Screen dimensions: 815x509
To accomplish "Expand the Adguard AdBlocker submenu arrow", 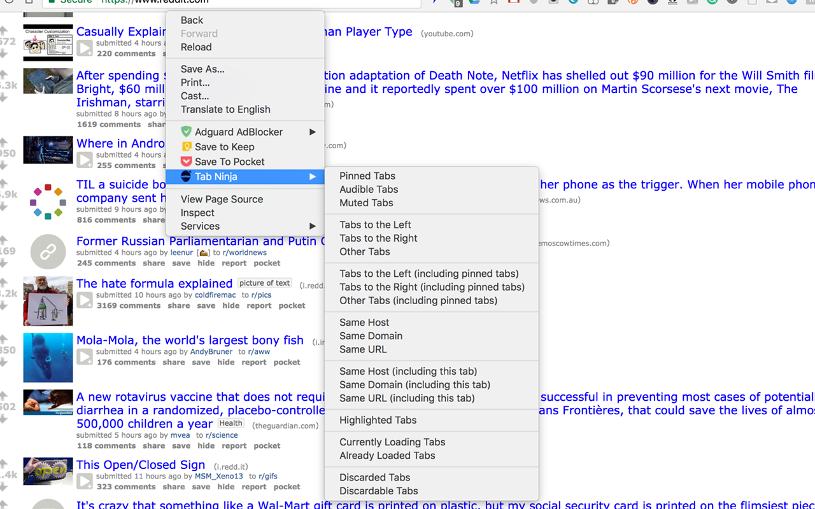I will point(313,132).
